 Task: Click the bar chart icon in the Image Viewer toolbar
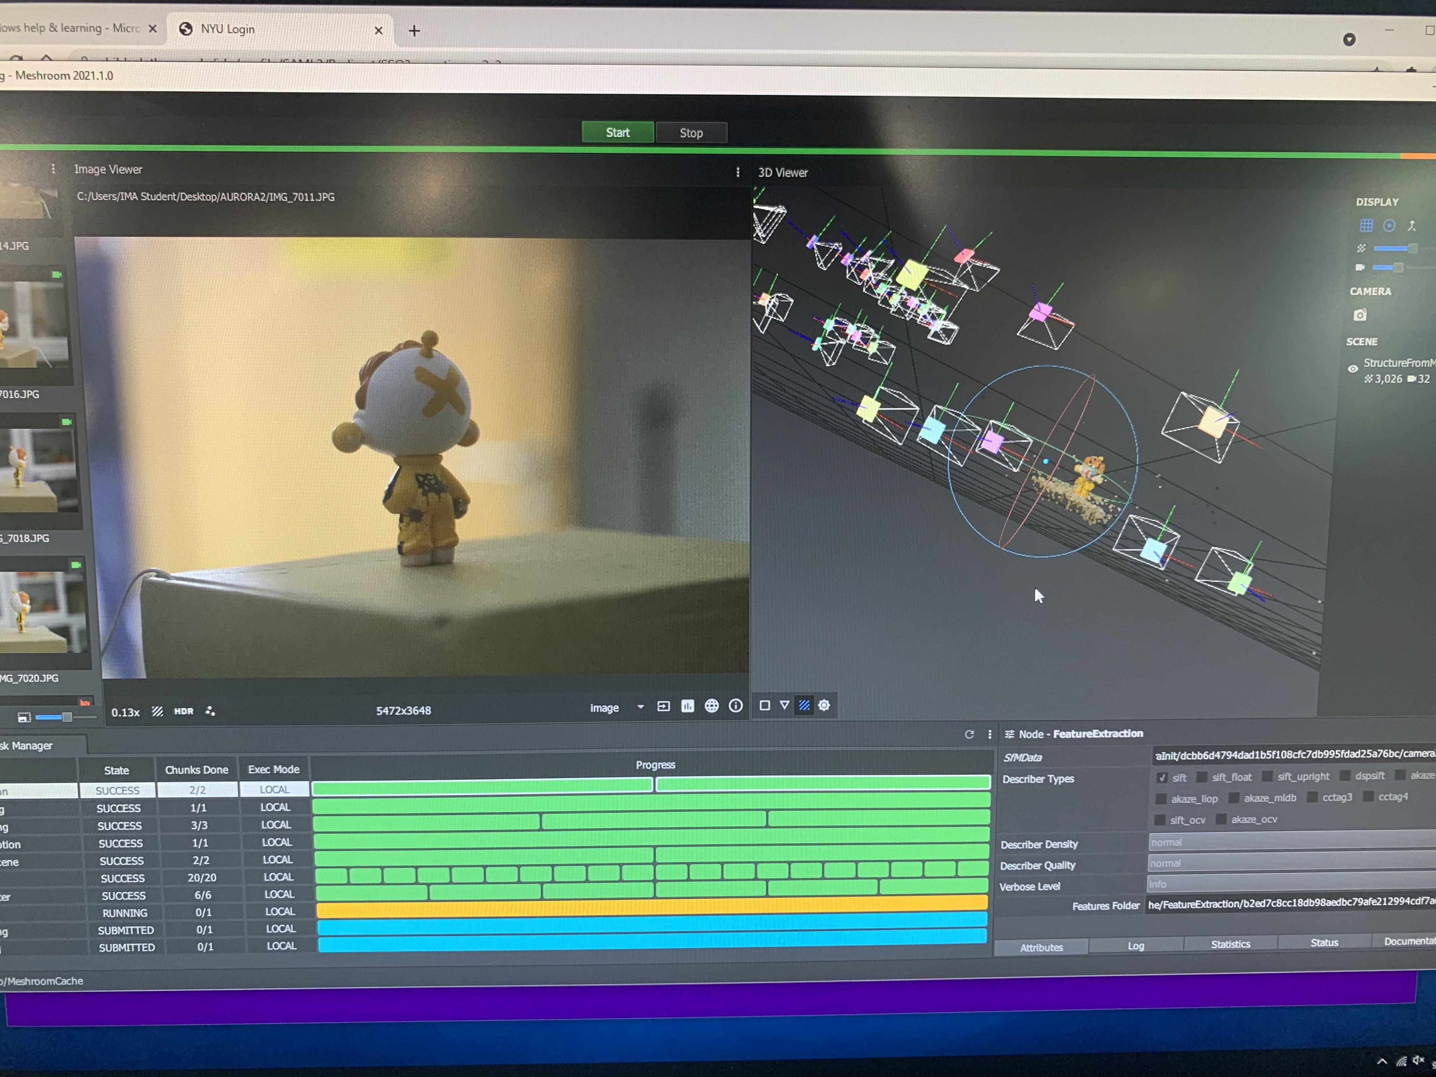point(687,706)
